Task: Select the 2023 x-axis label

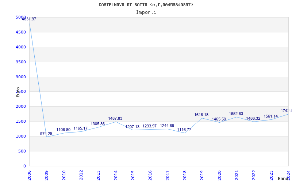Action: [271, 175]
